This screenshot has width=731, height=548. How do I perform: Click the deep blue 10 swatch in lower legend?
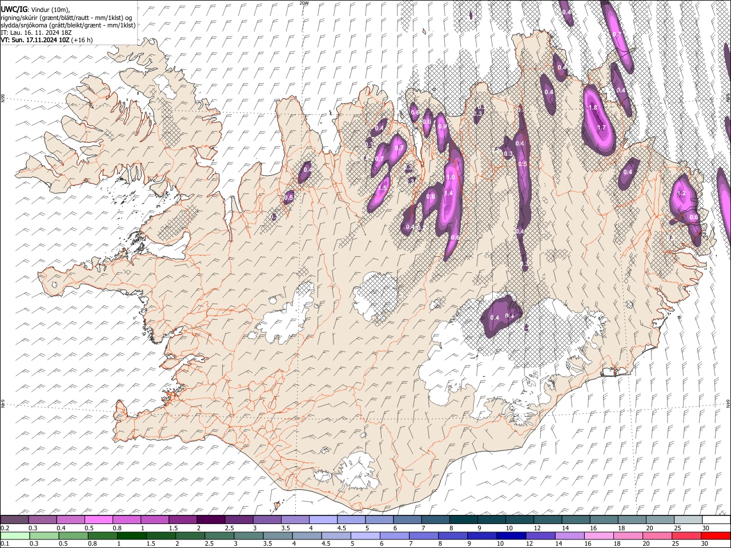tap(510, 536)
